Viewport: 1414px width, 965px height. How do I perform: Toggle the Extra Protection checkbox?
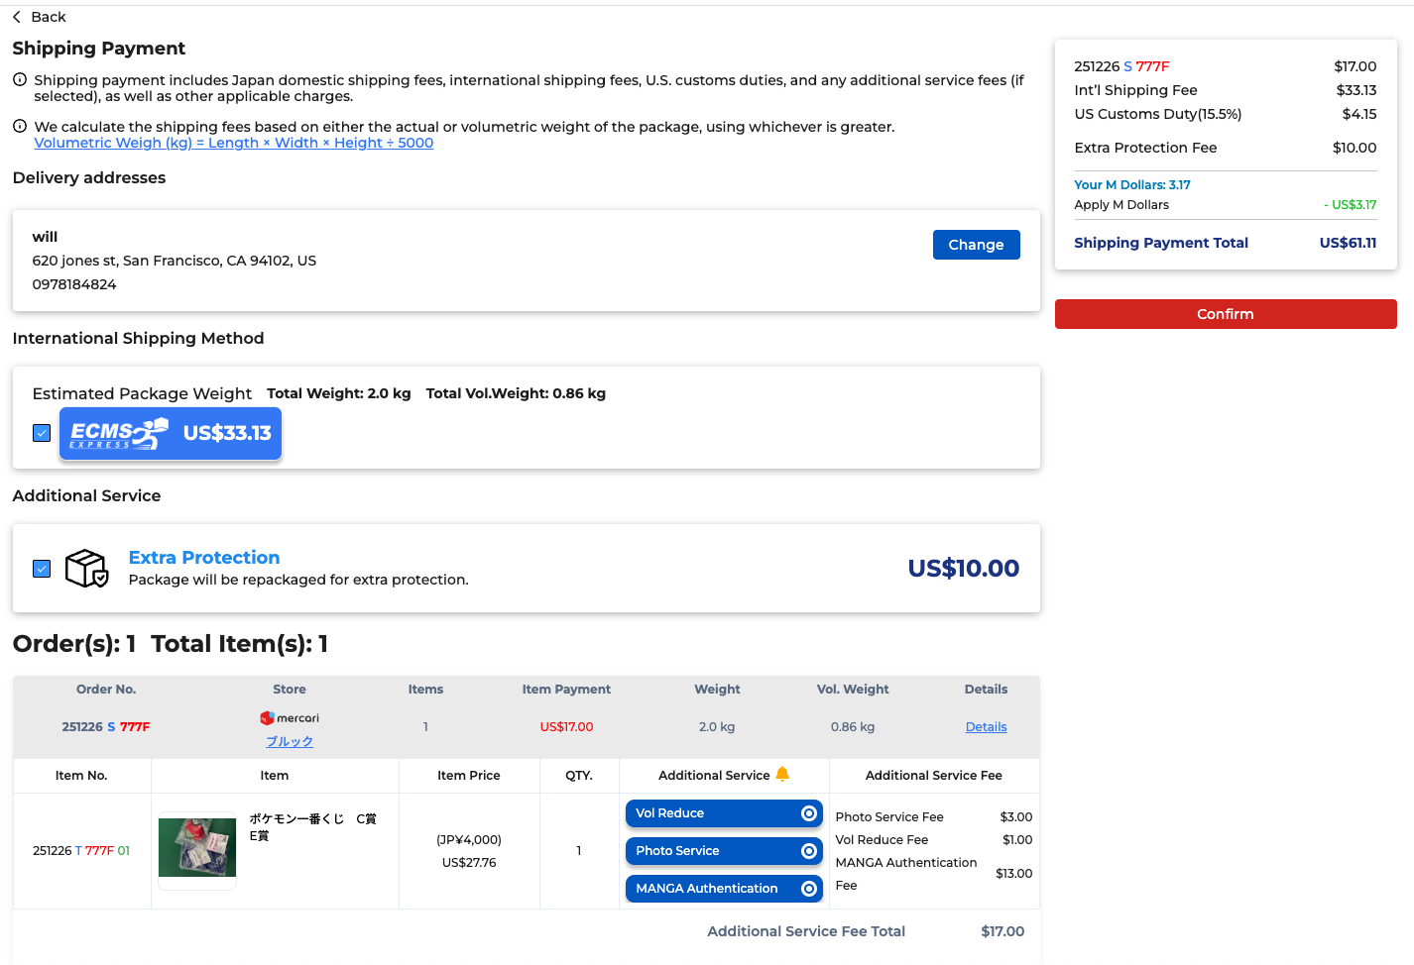[x=42, y=569]
